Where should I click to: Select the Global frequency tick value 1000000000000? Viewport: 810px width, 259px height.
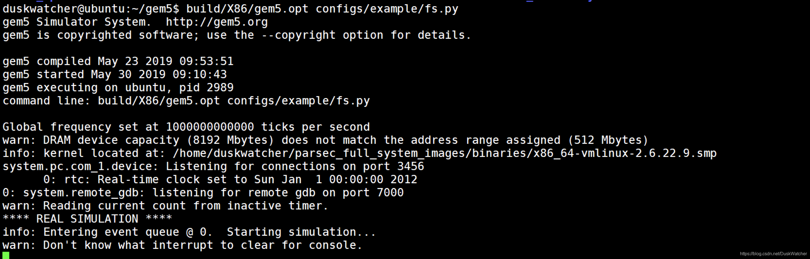(210, 127)
